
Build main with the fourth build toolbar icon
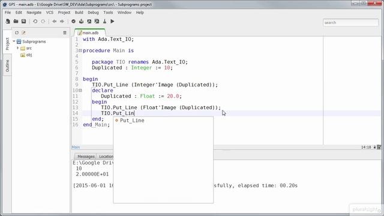[x=97, y=22]
